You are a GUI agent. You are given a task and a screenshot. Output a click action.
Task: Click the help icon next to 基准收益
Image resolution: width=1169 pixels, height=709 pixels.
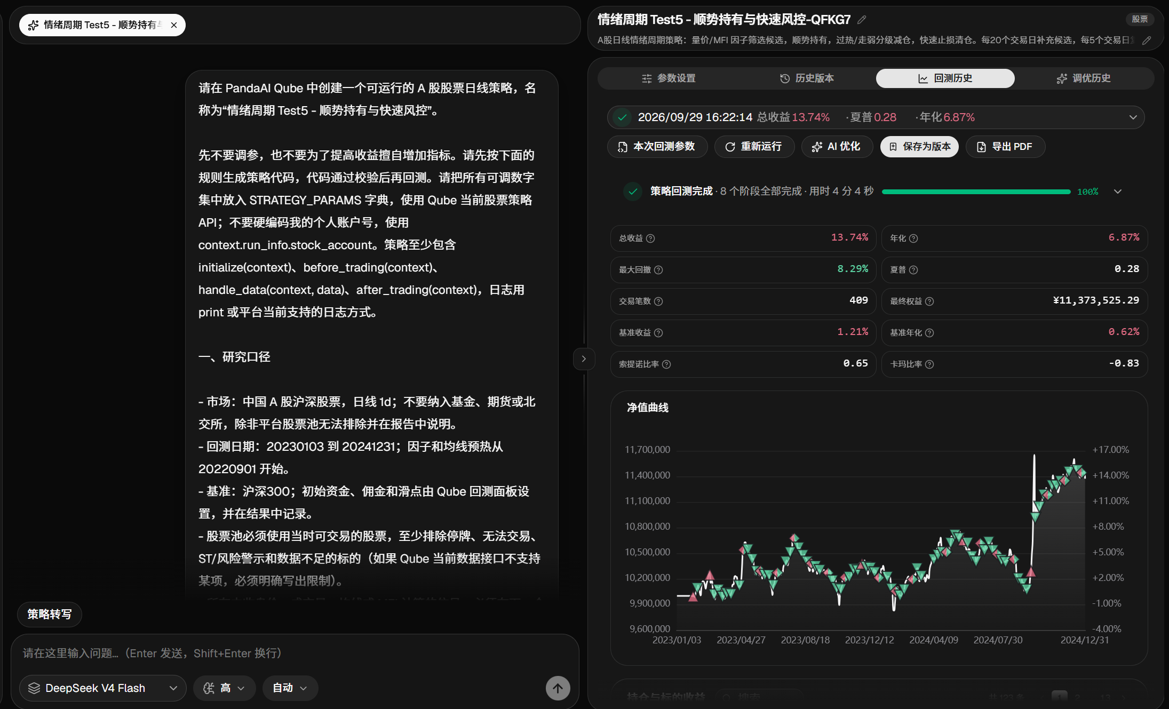(x=658, y=333)
